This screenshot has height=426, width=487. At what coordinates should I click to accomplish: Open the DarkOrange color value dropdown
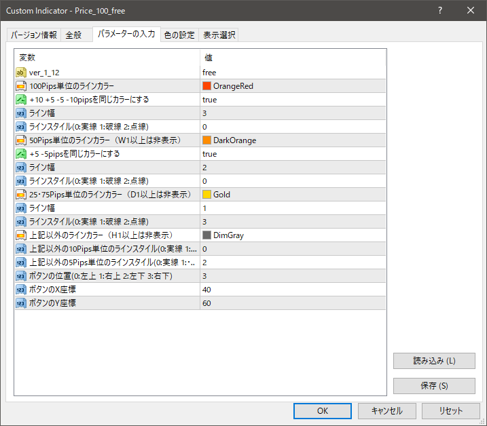292,140
